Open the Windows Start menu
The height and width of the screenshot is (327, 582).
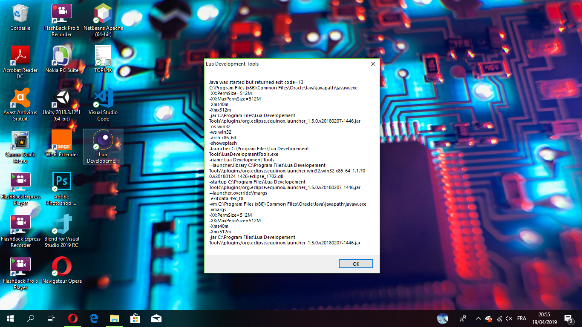click(10, 318)
